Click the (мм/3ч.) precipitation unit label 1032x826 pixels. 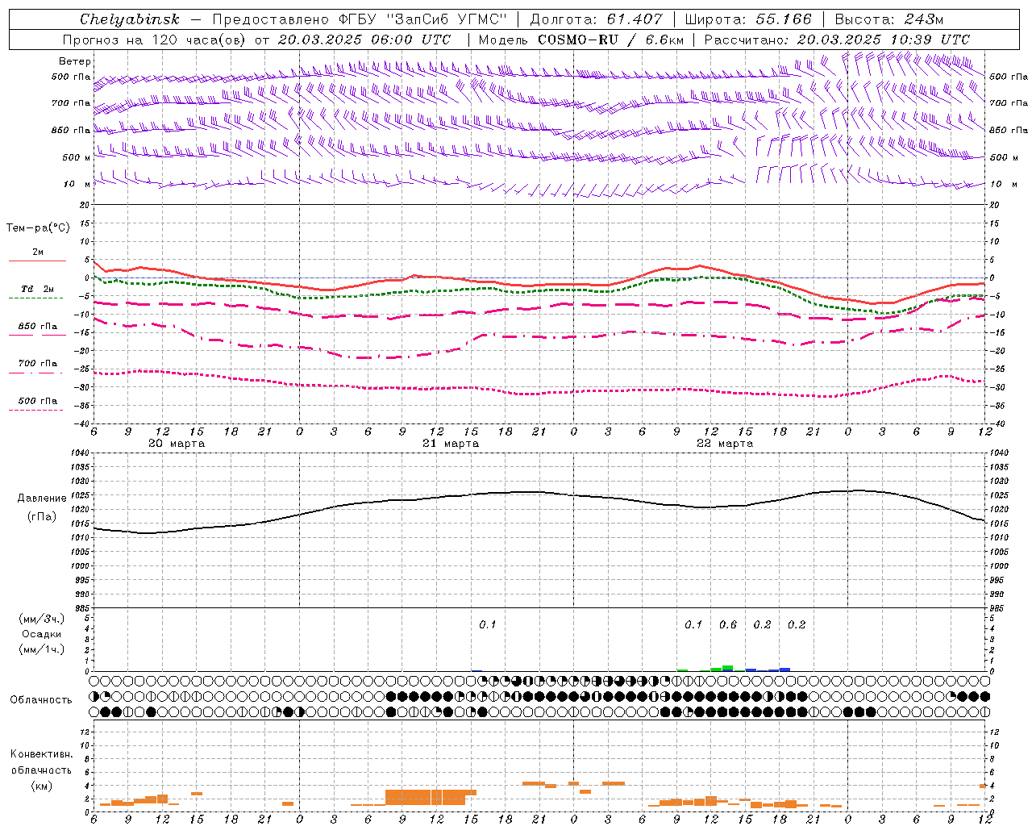click(41, 619)
